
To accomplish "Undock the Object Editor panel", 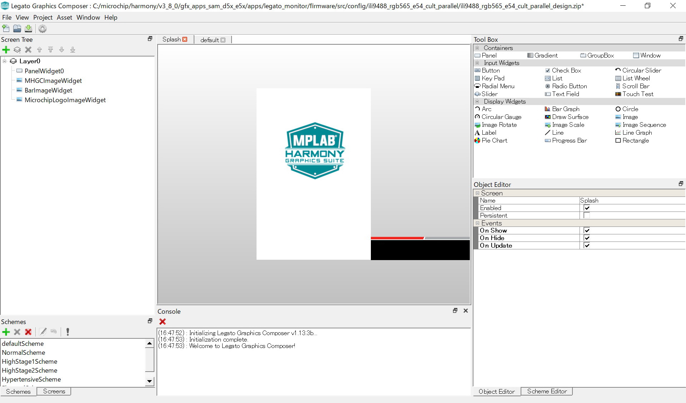I will tap(681, 184).
